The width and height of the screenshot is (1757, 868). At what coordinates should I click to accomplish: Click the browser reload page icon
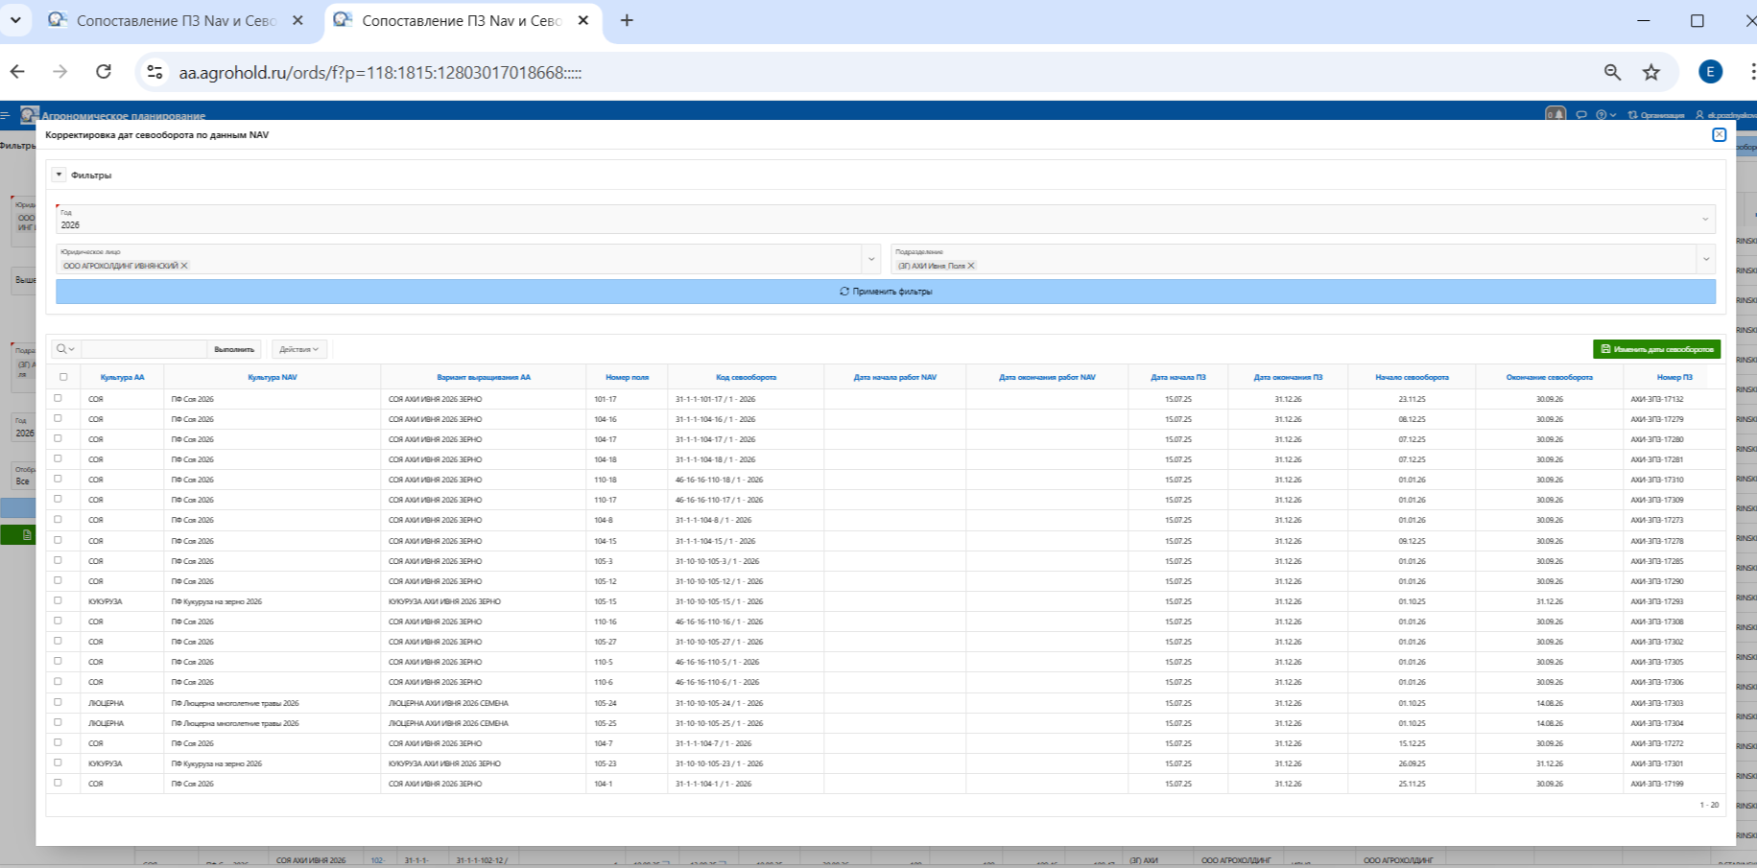104,72
